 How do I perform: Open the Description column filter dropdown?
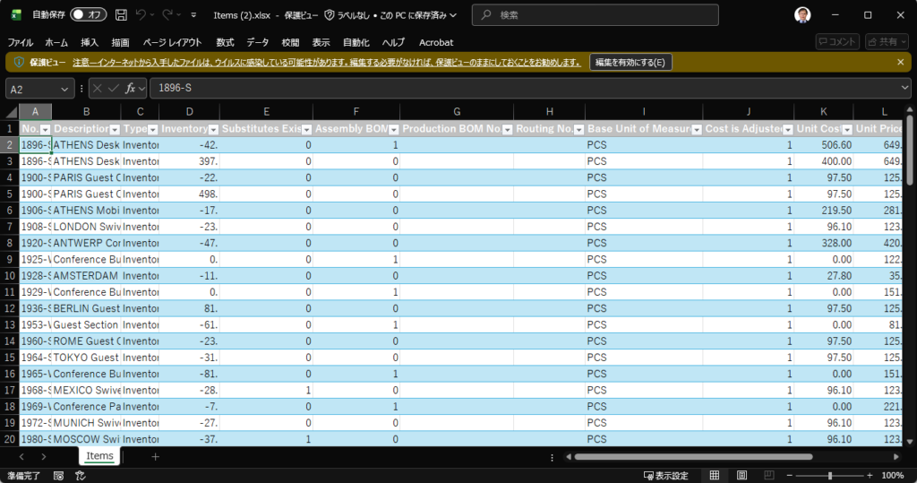point(114,129)
